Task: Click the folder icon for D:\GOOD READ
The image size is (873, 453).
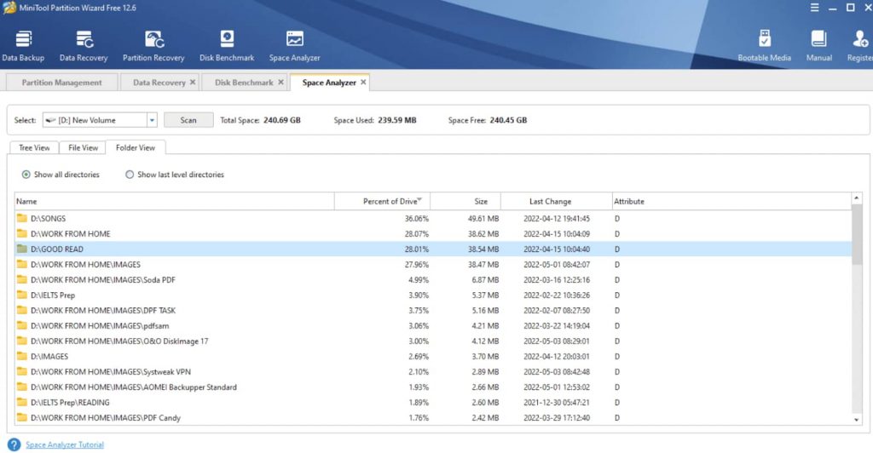Action: pos(21,249)
